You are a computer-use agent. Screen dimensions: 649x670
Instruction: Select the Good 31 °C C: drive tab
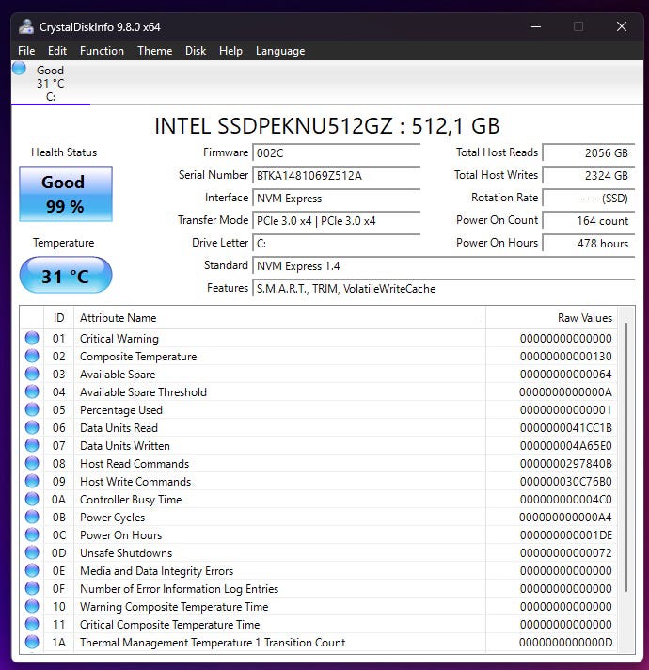click(50, 83)
